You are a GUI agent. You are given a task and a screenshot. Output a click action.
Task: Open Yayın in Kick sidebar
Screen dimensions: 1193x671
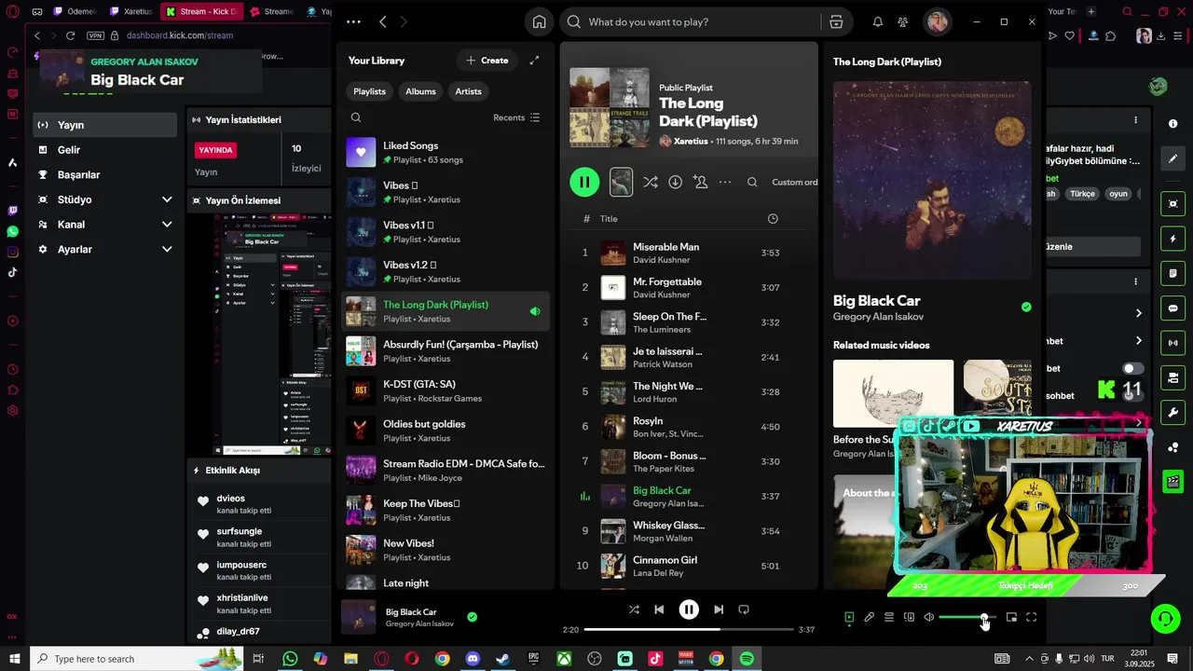coord(105,125)
